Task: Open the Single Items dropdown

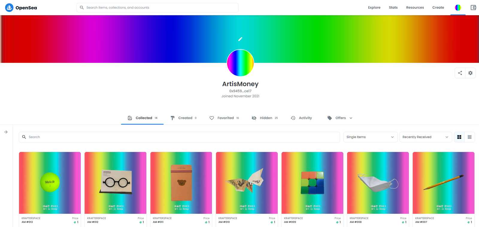Action: click(370, 137)
